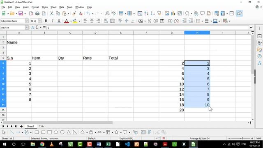Open the Format menu
This screenshot has height=148, width=263.
[x=35, y=7]
